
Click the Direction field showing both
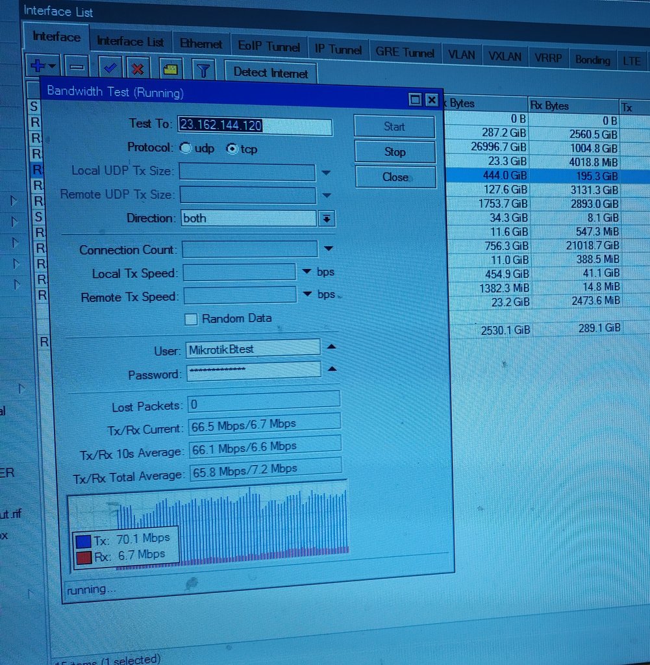tap(249, 218)
